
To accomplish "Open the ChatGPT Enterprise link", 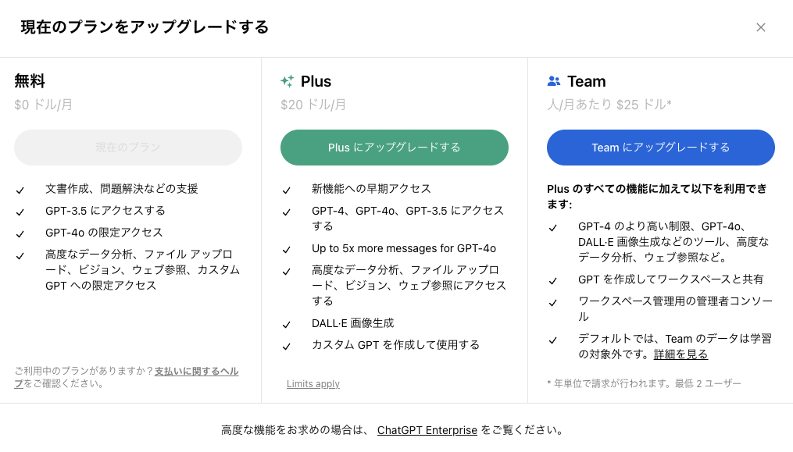I will point(427,430).
